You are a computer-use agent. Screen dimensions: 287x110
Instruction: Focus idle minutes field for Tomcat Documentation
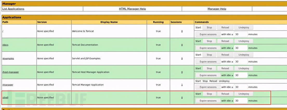pos(241,48)
